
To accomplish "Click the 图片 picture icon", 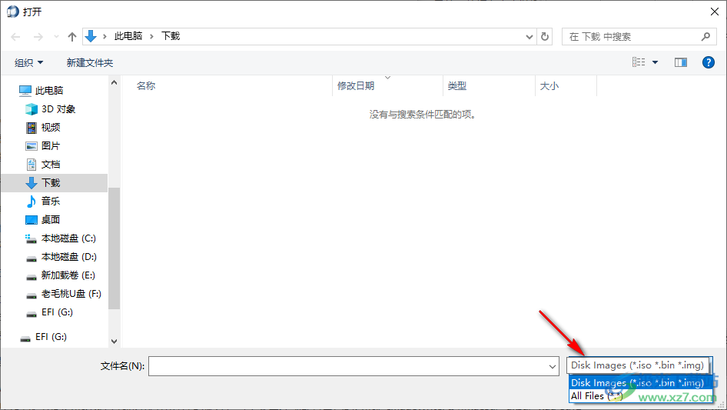I will [x=32, y=146].
